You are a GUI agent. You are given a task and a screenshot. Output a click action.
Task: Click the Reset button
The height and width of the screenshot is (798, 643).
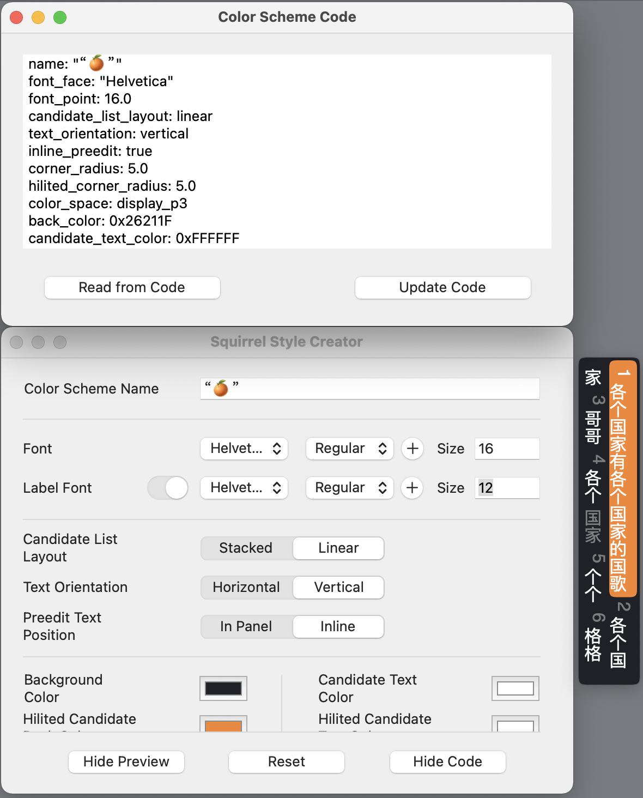(x=287, y=762)
